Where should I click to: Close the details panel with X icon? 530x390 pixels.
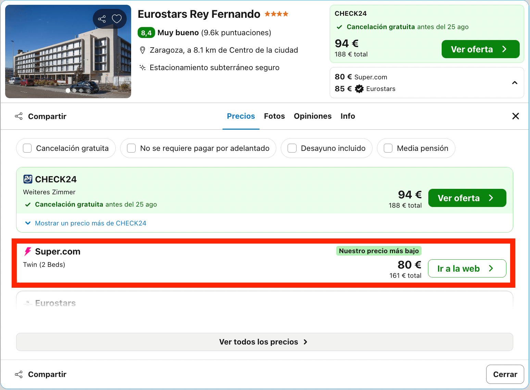(x=516, y=116)
